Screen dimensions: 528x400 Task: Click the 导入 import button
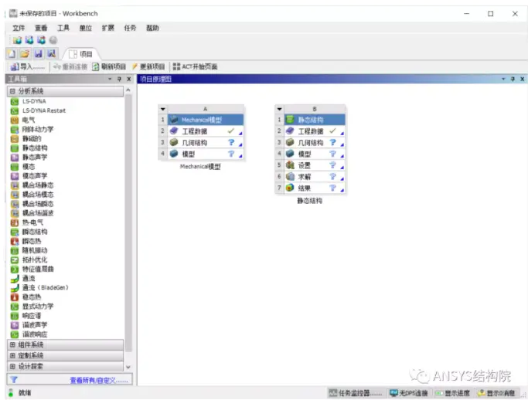tap(27, 67)
